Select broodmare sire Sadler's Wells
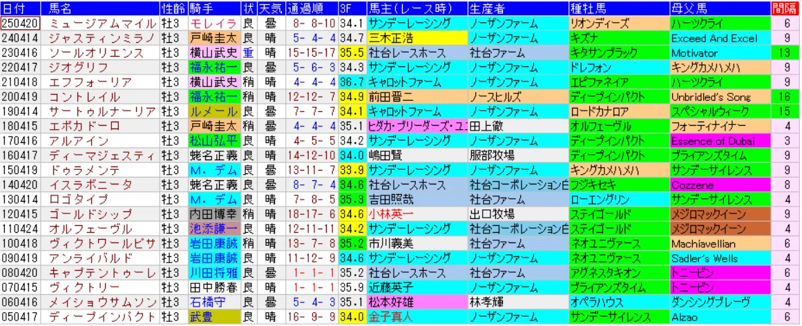The height and width of the screenshot is (326, 802). click(720, 258)
